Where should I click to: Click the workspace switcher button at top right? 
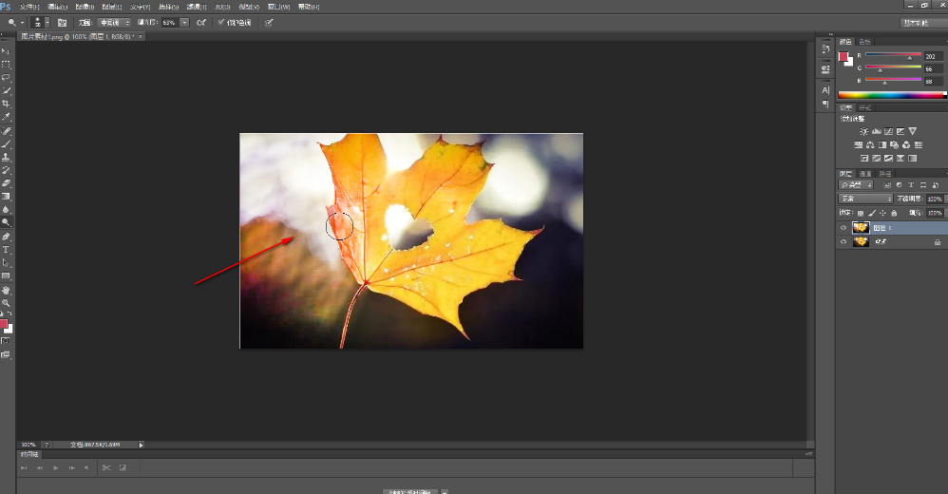tap(922, 22)
